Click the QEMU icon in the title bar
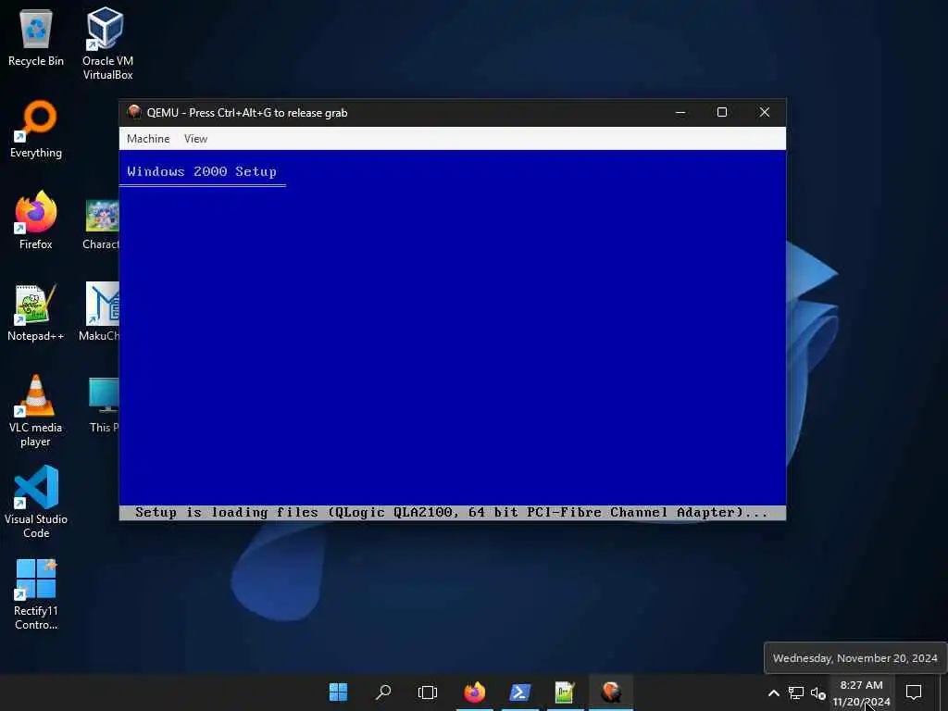This screenshot has width=948, height=711. click(134, 112)
